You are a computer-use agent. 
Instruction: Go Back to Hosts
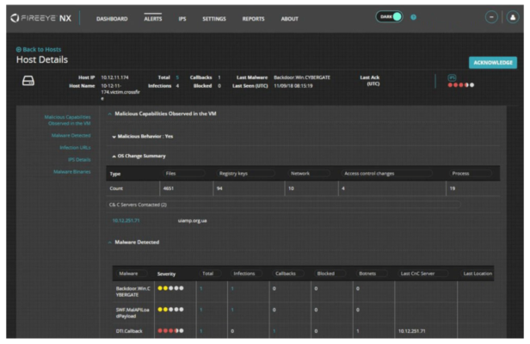pyautogui.click(x=42, y=49)
